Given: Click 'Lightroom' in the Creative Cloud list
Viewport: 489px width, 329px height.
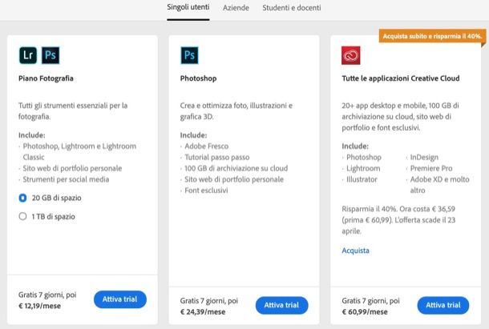Looking at the screenshot, I should [363, 168].
